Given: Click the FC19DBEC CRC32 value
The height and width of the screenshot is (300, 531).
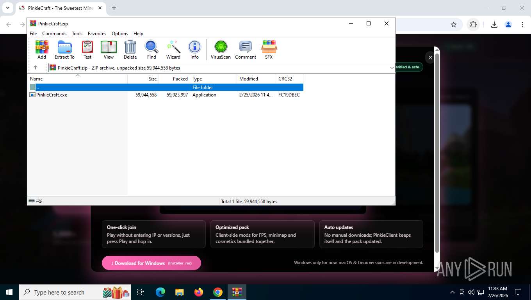Looking at the screenshot, I should (289, 95).
